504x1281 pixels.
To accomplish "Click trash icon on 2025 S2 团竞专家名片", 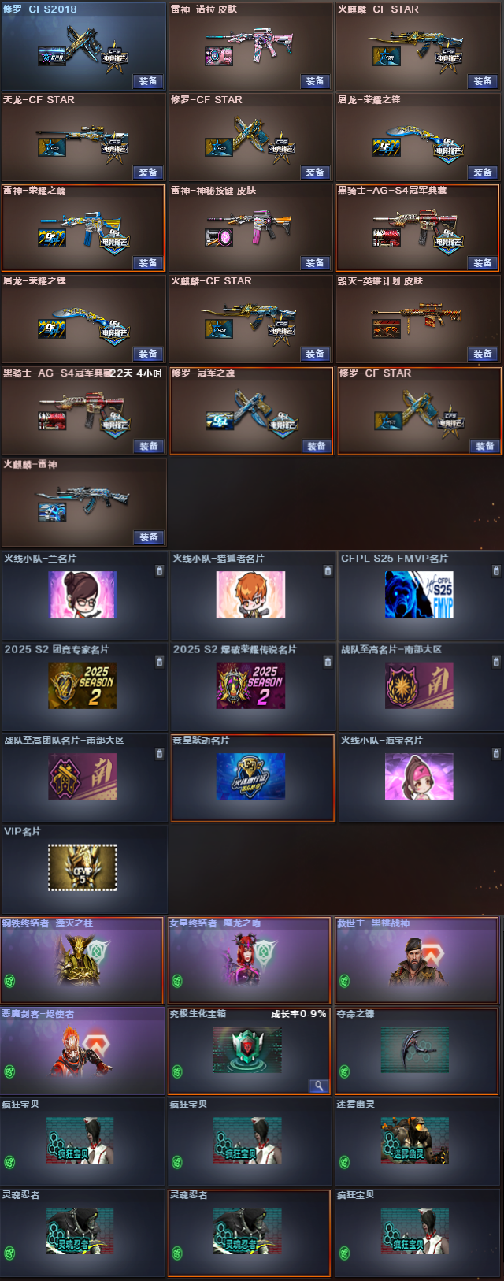I will click(160, 662).
